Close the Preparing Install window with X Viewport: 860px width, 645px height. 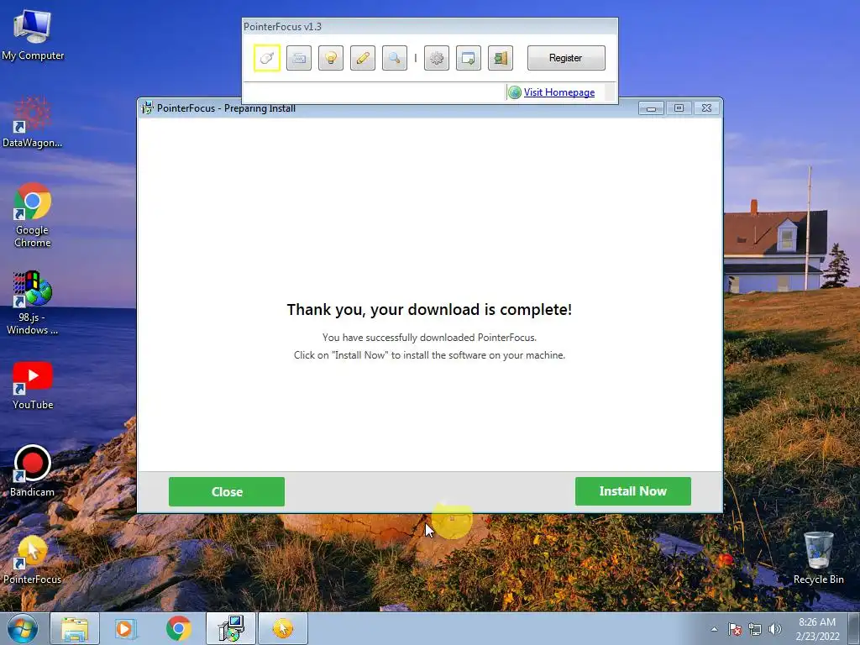coord(707,108)
